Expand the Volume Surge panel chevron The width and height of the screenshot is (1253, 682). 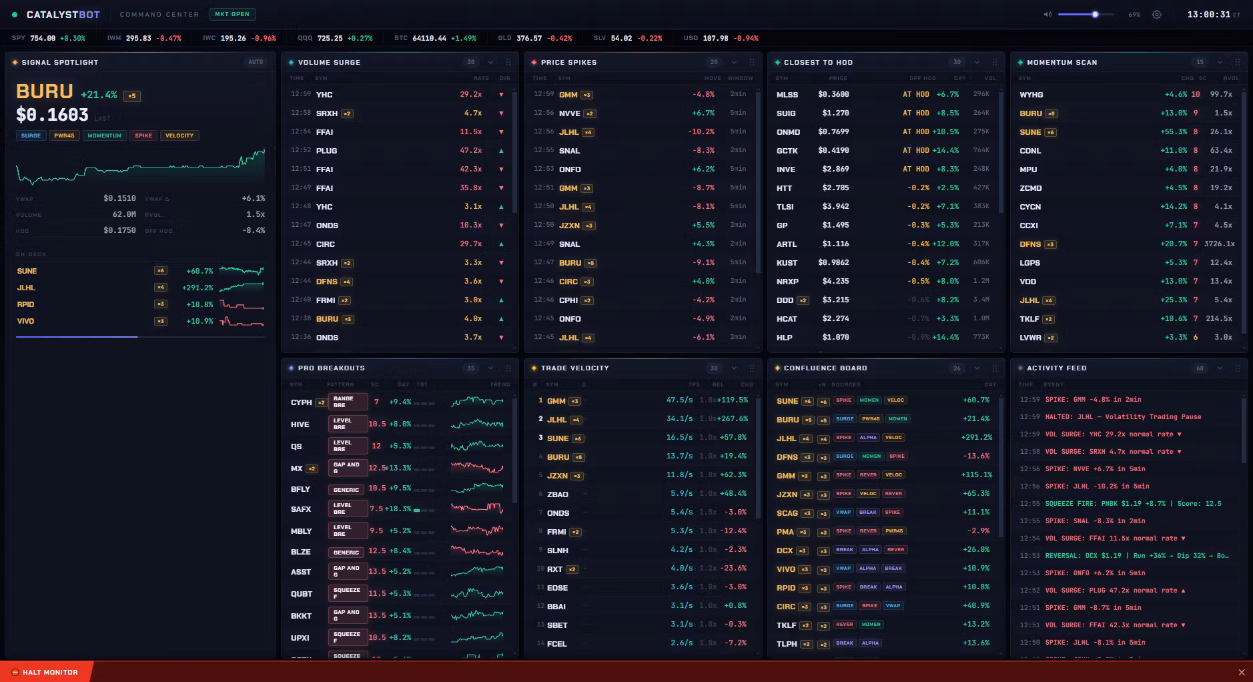point(490,62)
